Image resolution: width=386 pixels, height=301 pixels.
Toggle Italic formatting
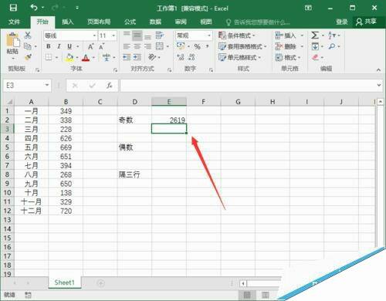[59, 46]
